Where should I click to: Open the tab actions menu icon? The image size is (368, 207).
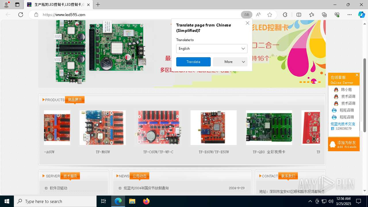[x=17, y=5]
